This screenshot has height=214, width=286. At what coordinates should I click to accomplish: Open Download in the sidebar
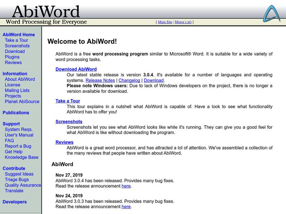point(15,51)
